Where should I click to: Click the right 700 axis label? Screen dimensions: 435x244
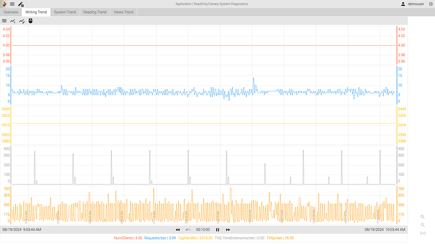pos(401,189)
